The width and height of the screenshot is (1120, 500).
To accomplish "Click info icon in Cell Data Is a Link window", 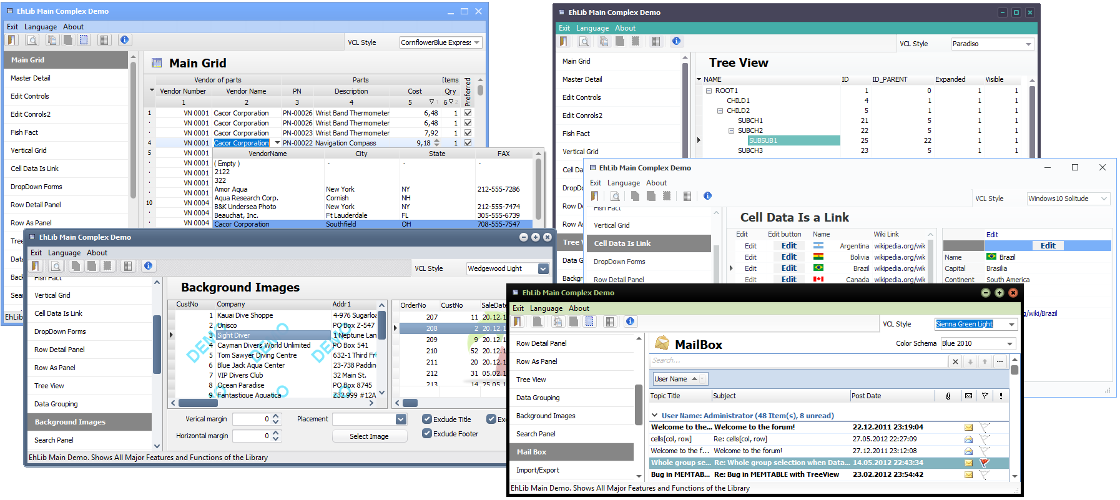I will point(707,196).
